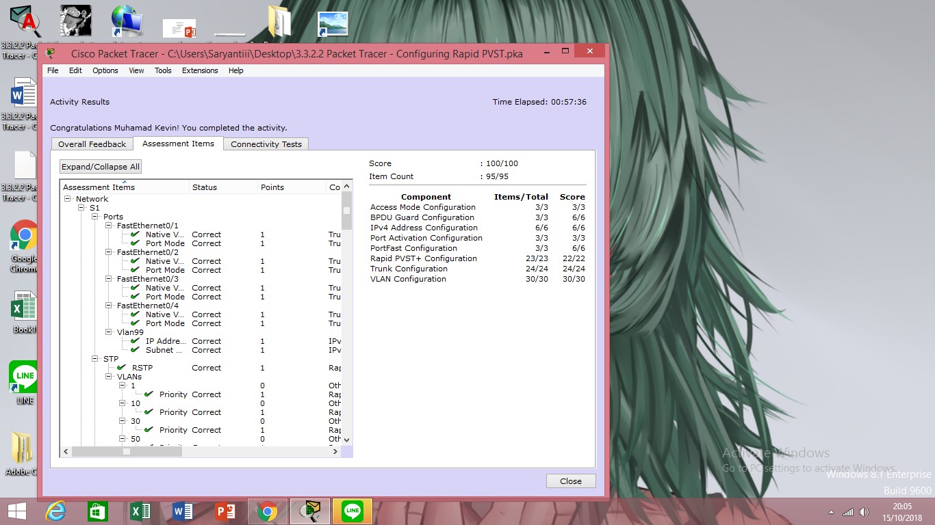
Task: Click the tree vertical scrollbar down arrow
Action: [x=346, y=439]
